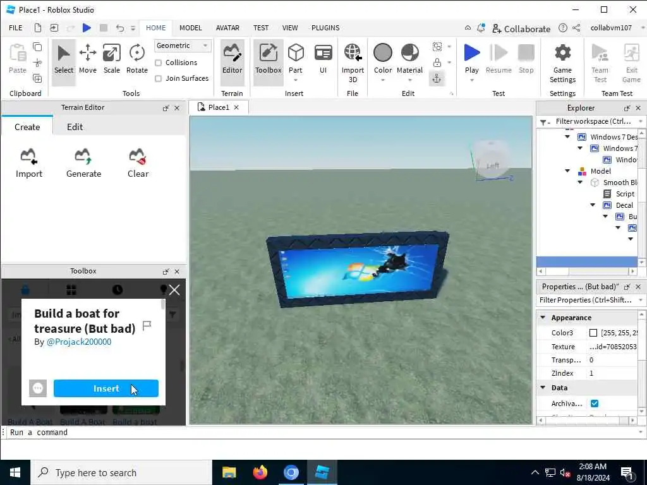The image size is (647, 485).
Task: Open the Explorer filter dropdown icon
Action: point(545,122)
